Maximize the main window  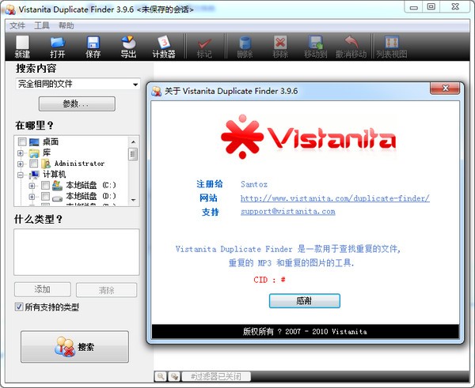pyautogui.click(x=431, y=6)
